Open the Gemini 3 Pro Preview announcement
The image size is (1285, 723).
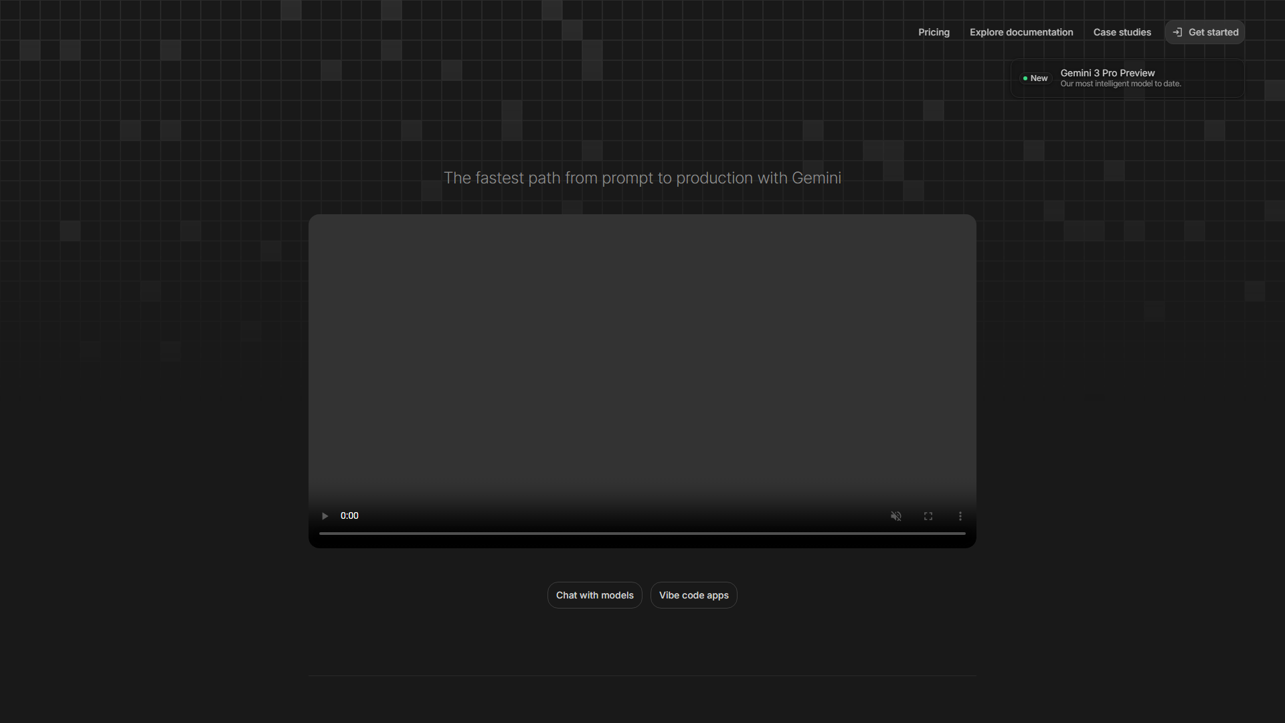[1108, 73]
